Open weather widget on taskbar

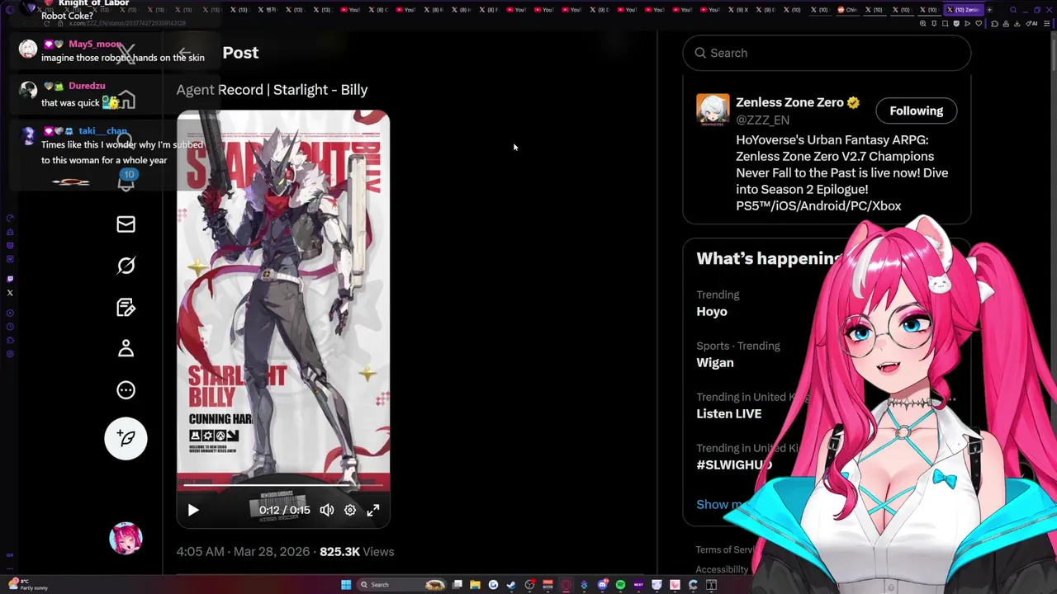coord(26,585)
